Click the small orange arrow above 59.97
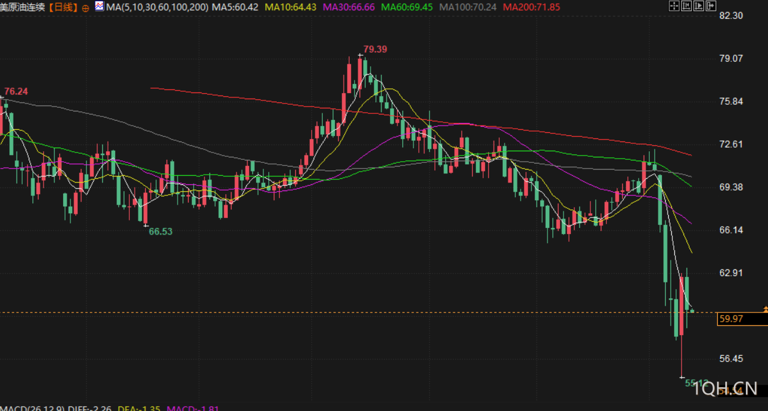This screenshot has height=411, width=768. point(765,309)
